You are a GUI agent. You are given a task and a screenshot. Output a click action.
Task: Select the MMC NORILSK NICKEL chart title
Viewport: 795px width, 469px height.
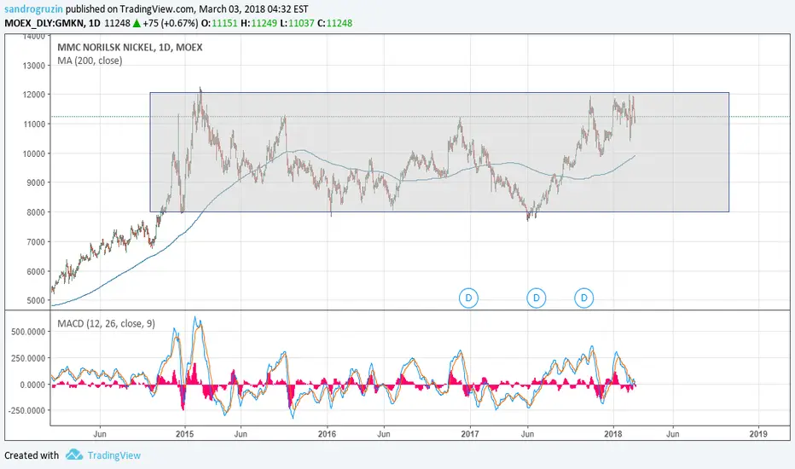(130, 47)
